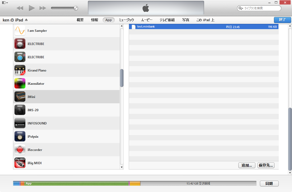Click the app list scrollbar thumb
Screen dimensions: 292x192
pyautogui.click(x=122, y=78)
